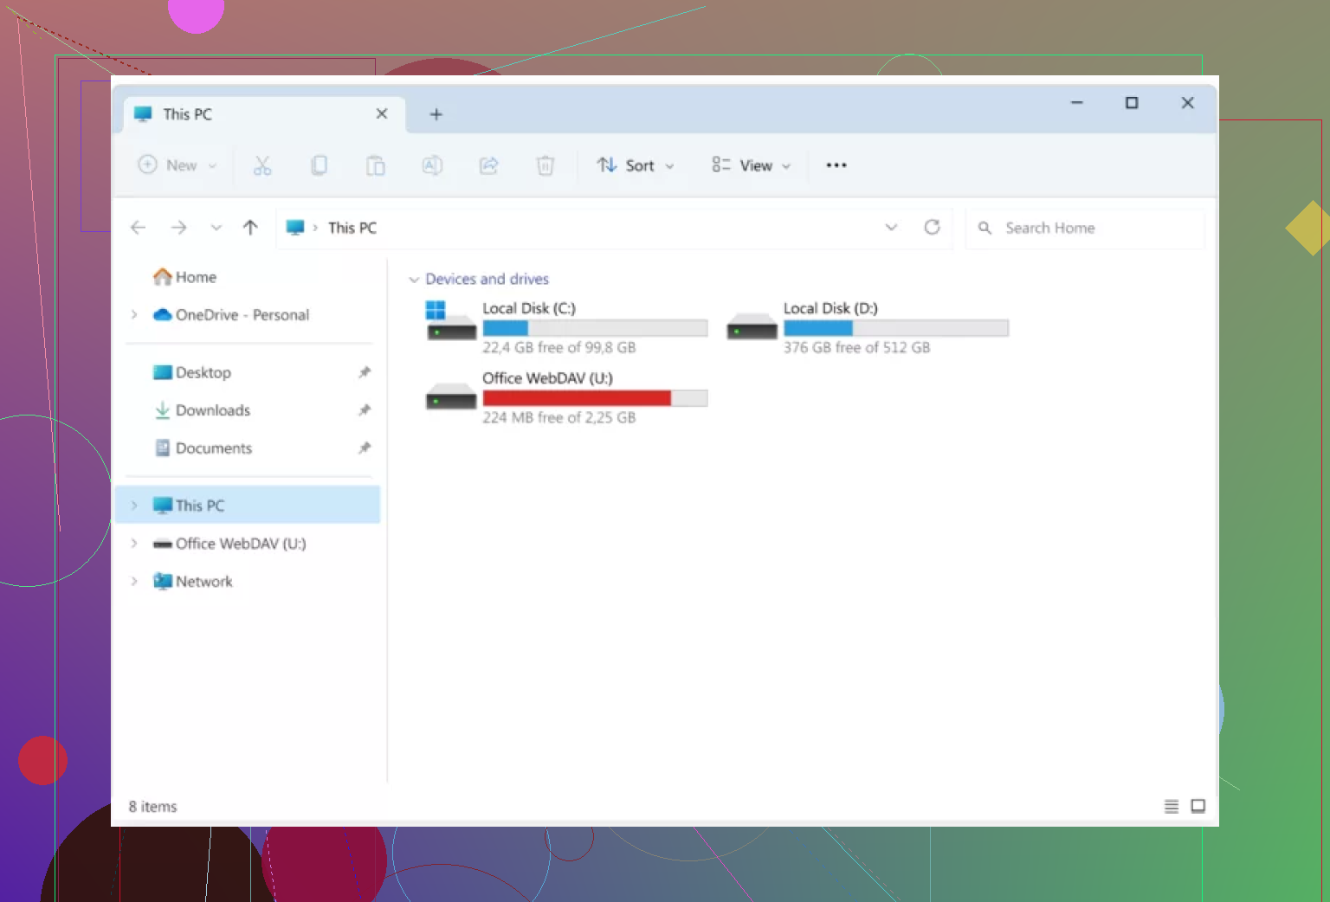Click the search magnifier icon

[985, 228]
